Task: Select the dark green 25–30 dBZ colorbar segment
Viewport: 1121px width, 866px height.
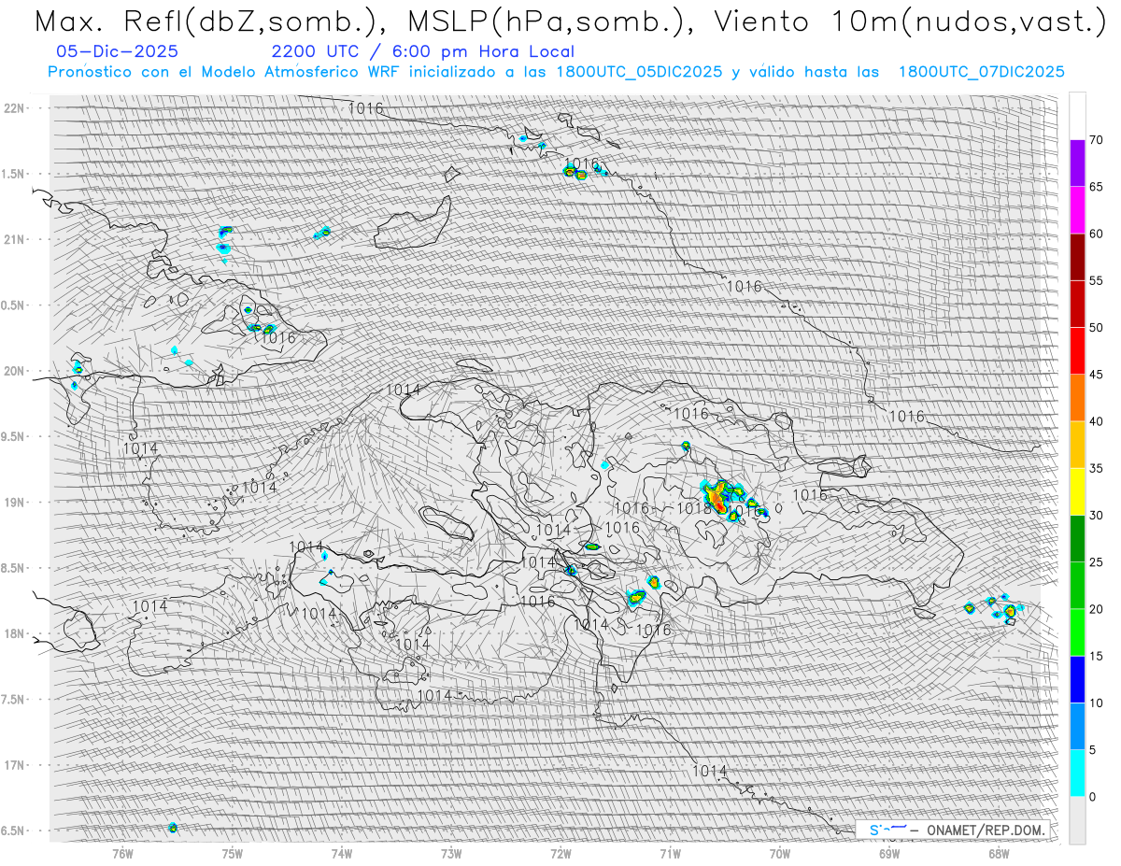Action: coord(1077,538)
